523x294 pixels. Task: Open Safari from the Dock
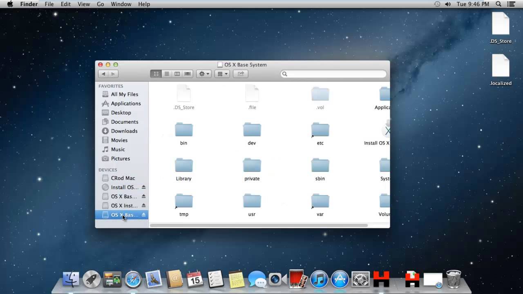(x=133, y=279)
